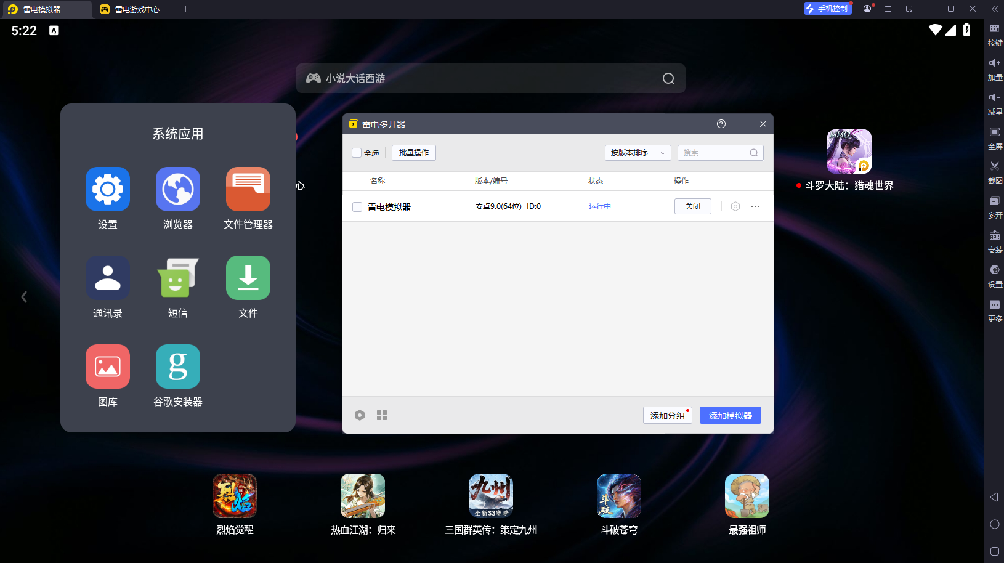This screenshot has width=1004, height=563.
Task: Focus the 搜索 field in the multi-opener
Action: tap(721, 153)
